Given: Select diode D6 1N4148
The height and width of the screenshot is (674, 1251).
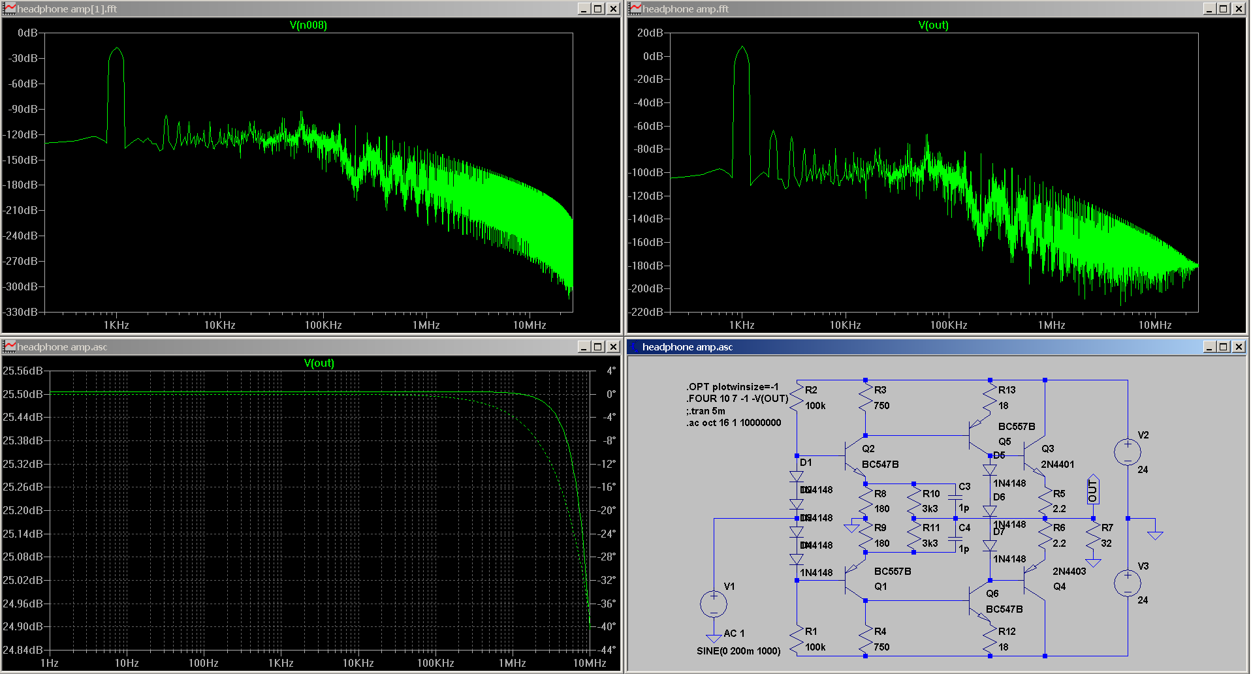Looking at the screenshot, I should 990,511.
